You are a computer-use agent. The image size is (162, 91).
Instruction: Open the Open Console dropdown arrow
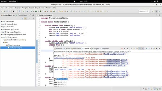click(156, 49)
